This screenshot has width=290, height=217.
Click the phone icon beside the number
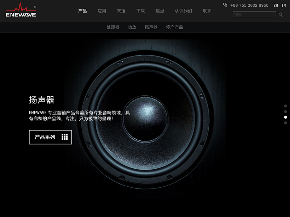pos(225,5)
